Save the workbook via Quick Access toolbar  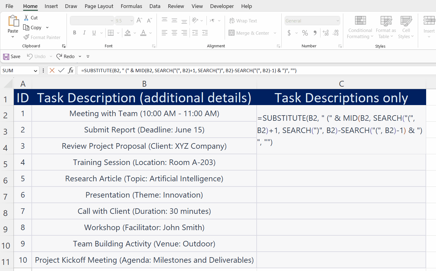pyautogui.click(x=11, y=56)
